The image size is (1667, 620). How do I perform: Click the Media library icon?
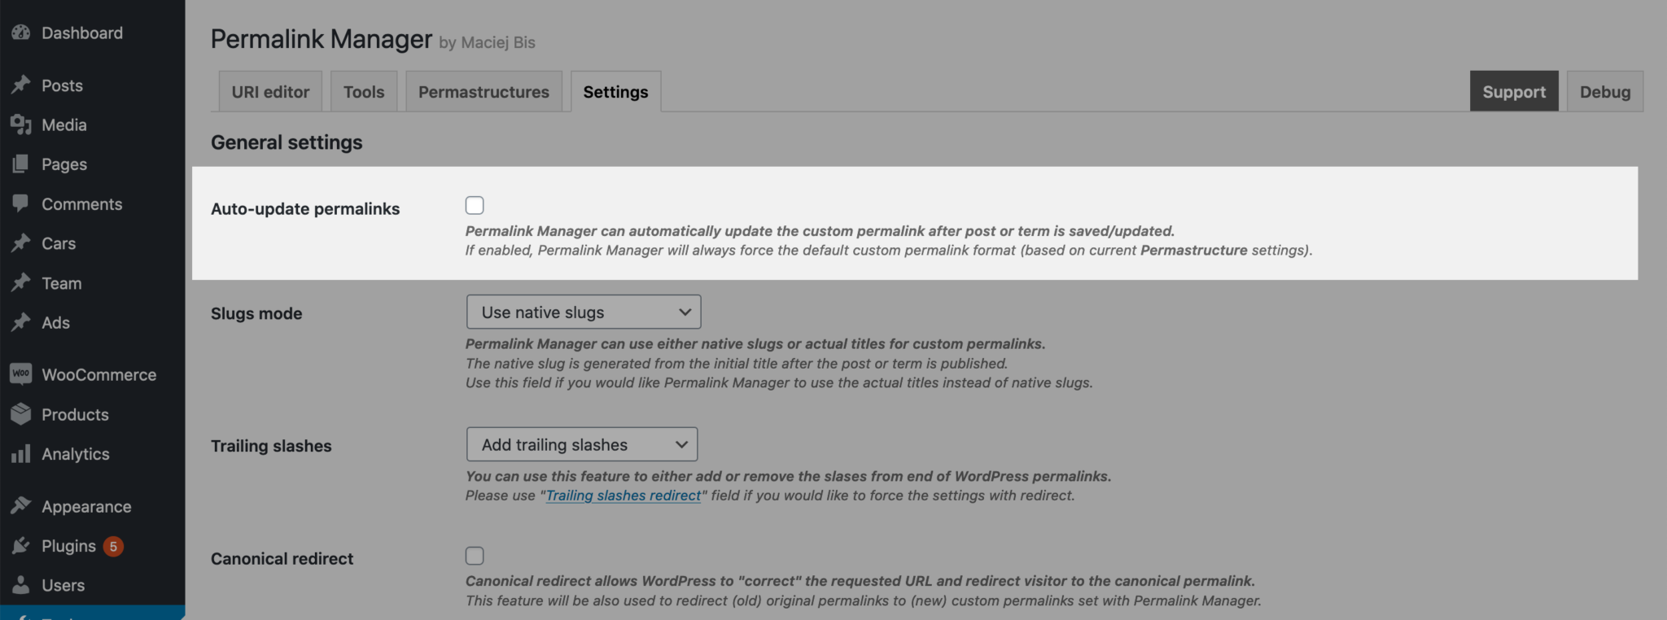point(21,124)
